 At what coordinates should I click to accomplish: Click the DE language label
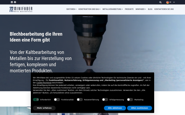coord(171,2)
